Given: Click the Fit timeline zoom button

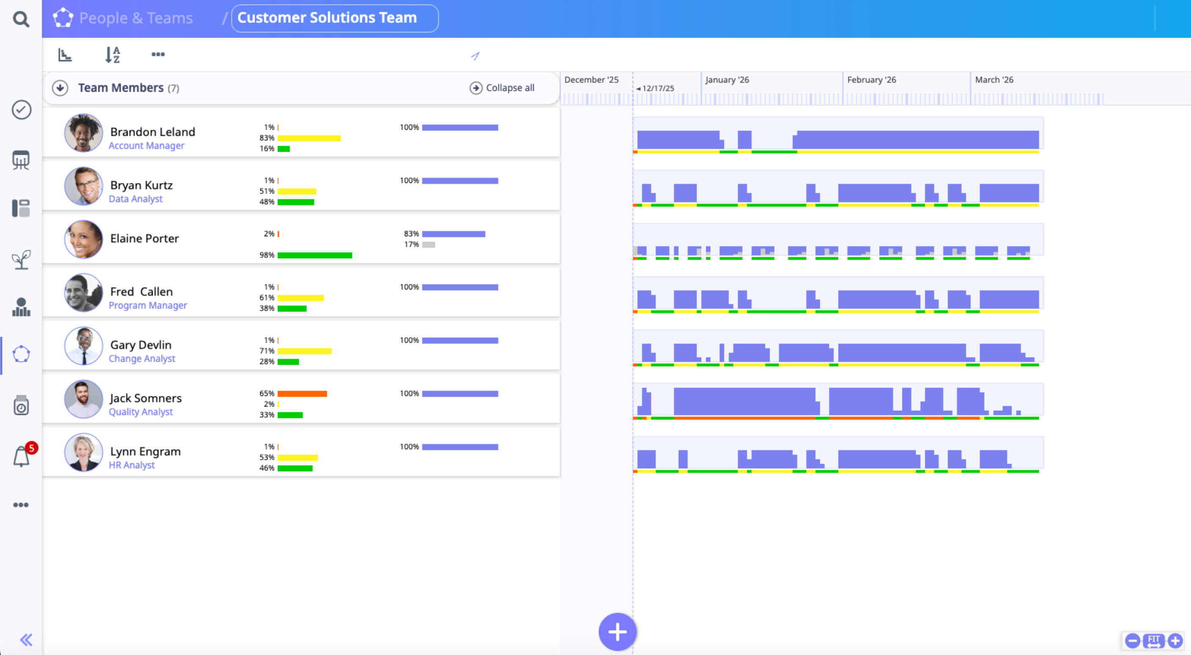Looking at the screenshot, I should click(1153, 641).
